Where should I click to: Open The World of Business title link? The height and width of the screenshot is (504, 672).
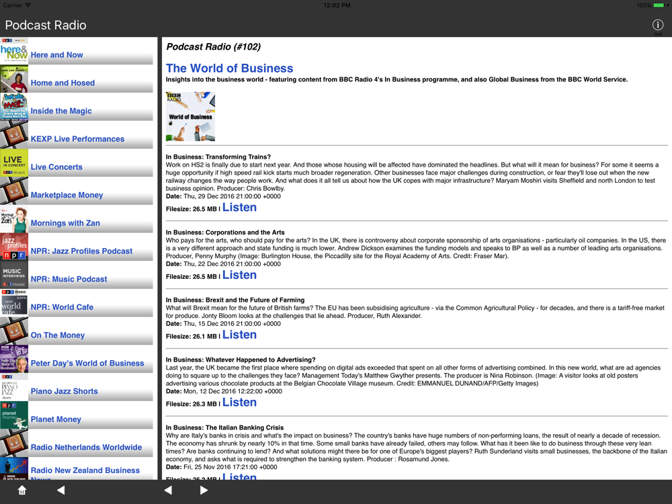[x=229, y=68]
